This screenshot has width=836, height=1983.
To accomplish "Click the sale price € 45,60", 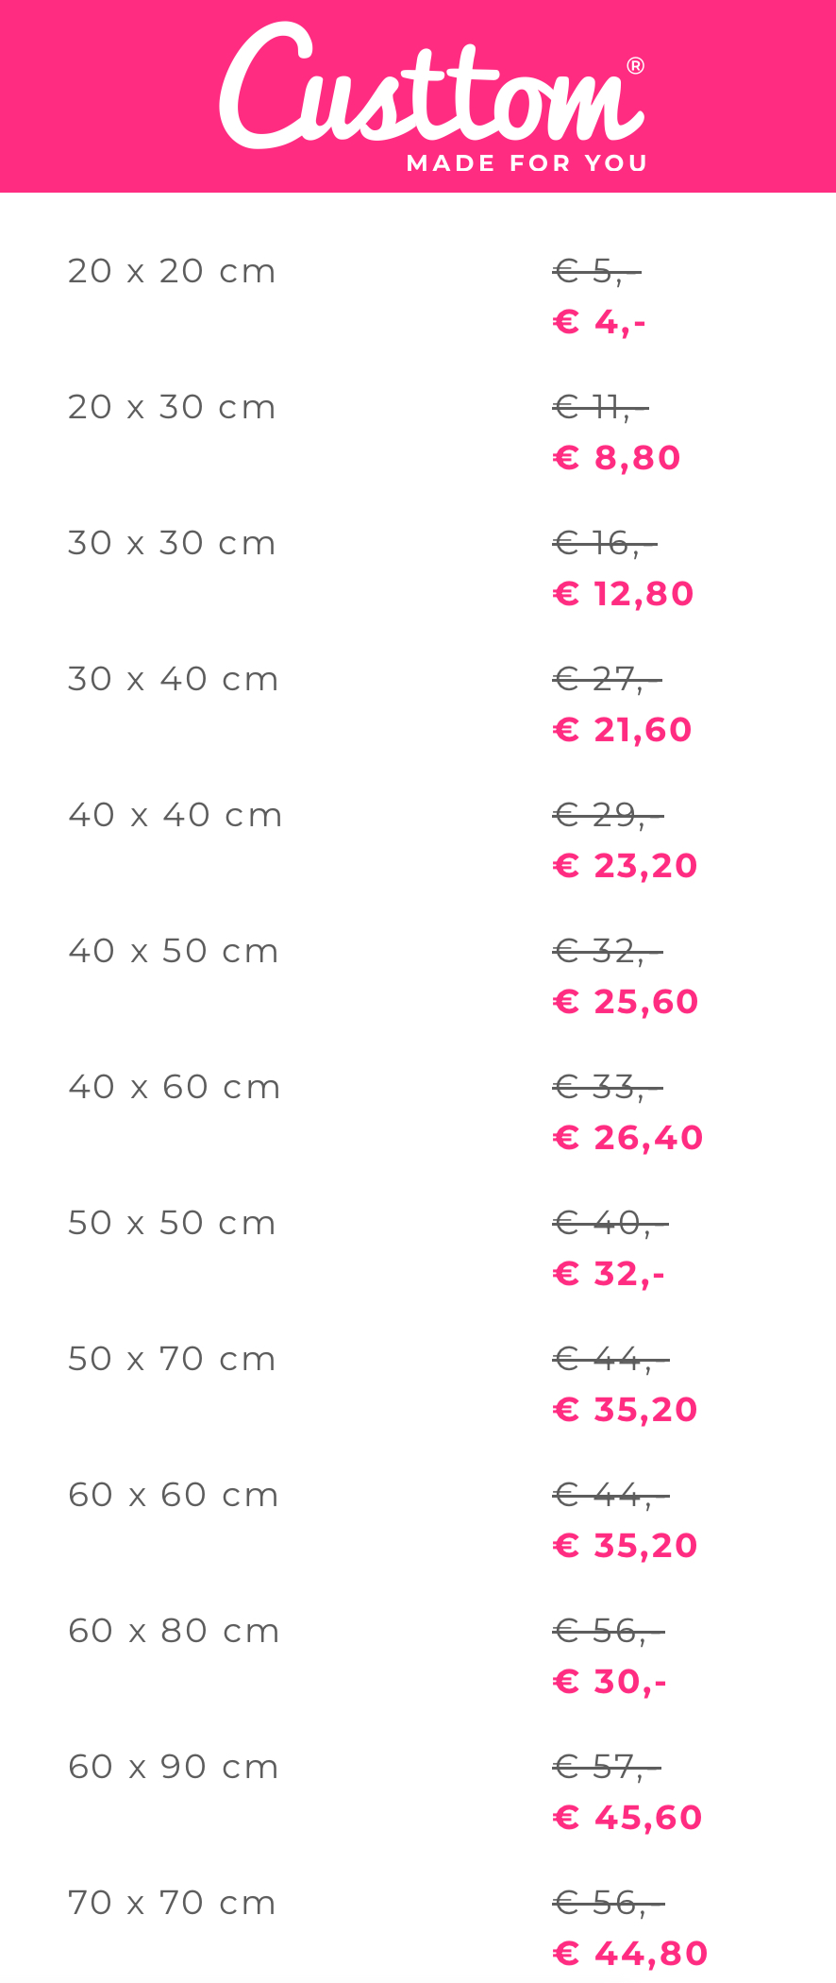I will [x=627, y=1819].
